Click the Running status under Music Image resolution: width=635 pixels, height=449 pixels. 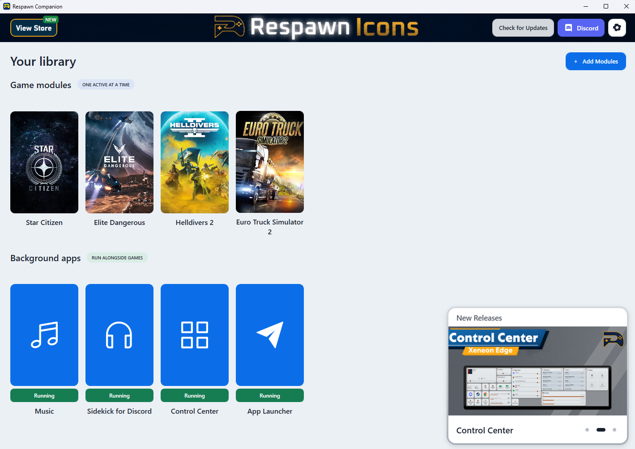(44, 396)
